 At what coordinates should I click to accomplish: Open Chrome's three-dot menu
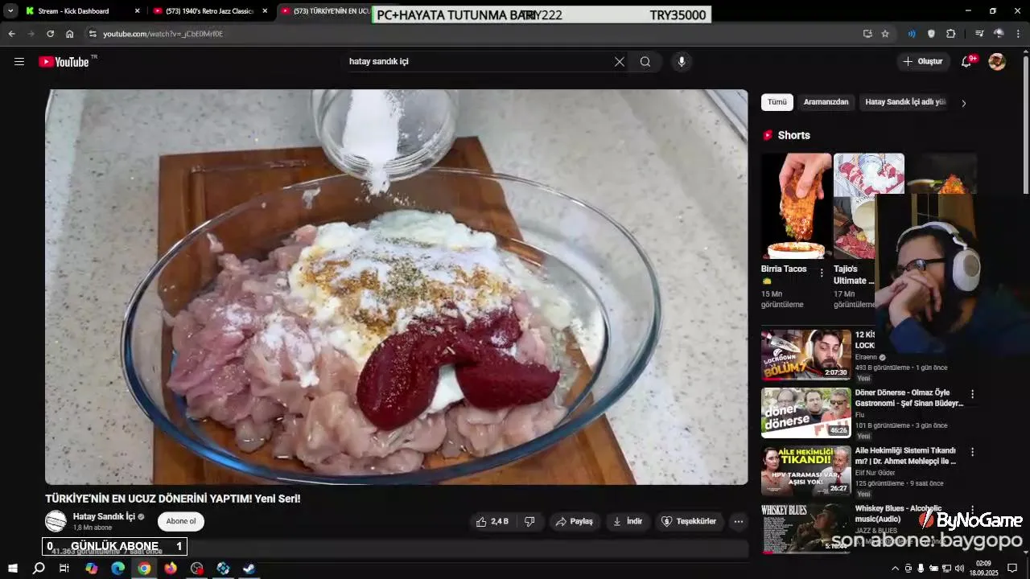click(x=1019, y=34)
